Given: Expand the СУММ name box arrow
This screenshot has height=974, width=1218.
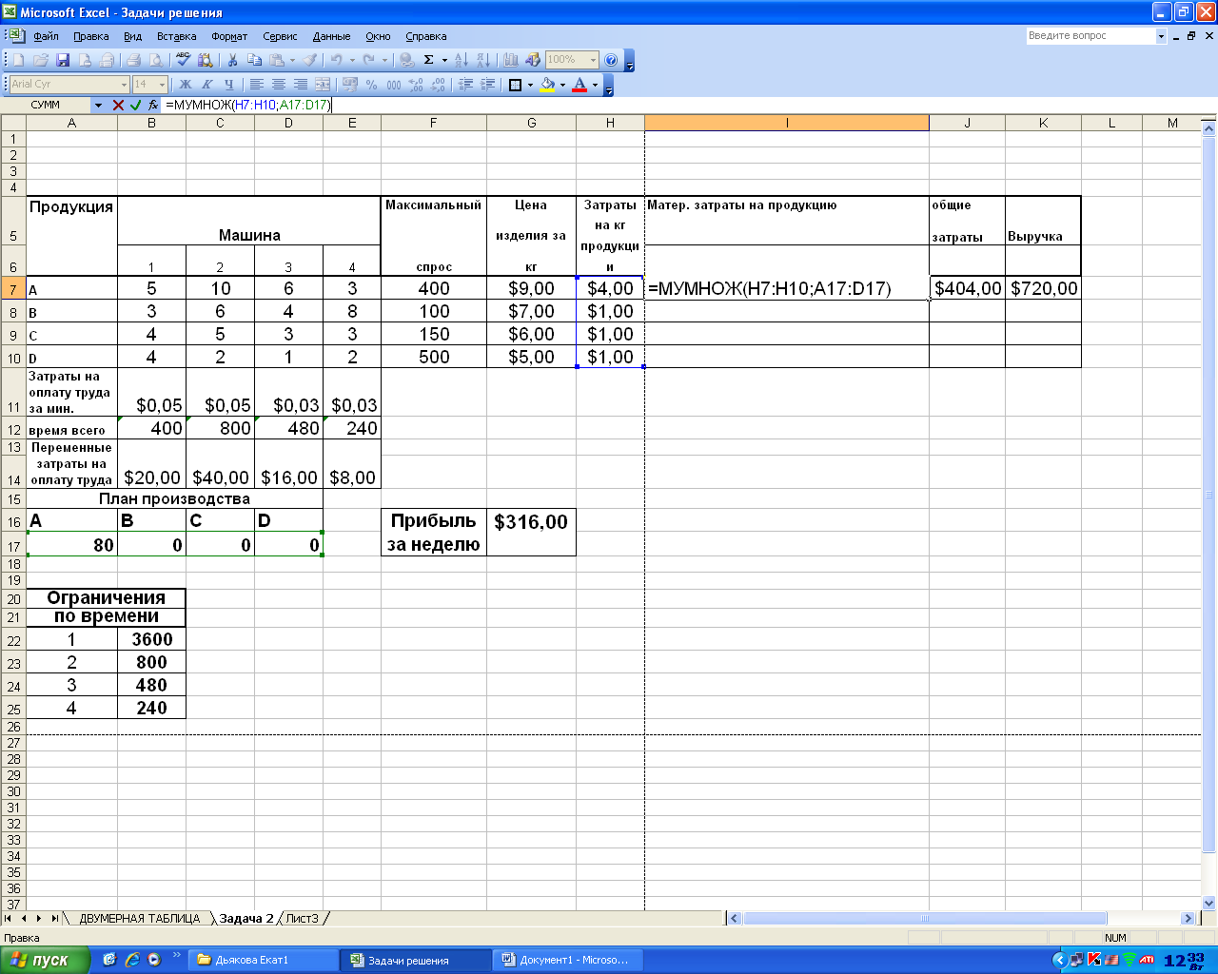Looking at the screenshot, I should (98, 105).
